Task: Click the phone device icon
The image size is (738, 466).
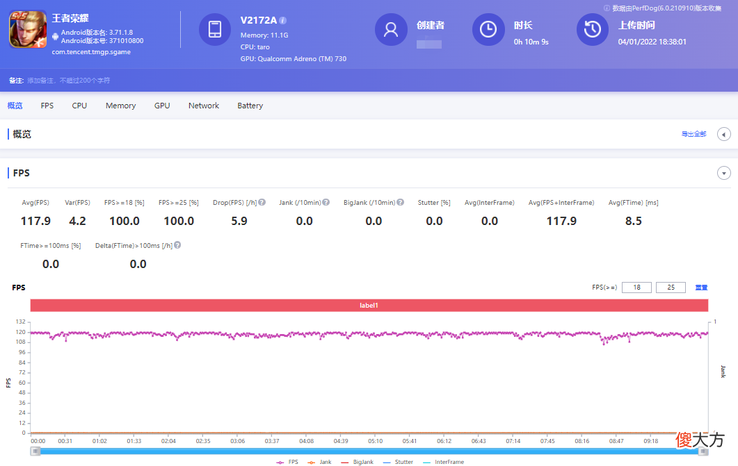Action: (x=215, y=29)
